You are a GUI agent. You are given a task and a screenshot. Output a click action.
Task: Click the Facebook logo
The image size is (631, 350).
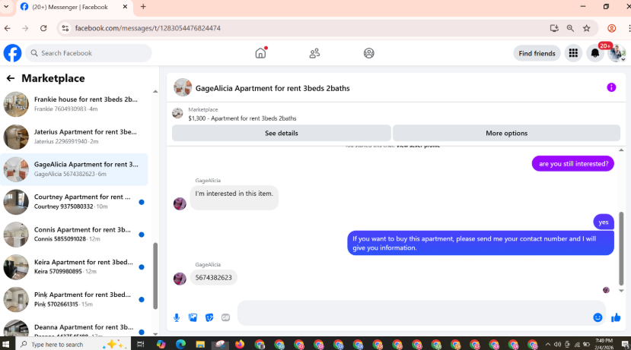click(12, 53)
